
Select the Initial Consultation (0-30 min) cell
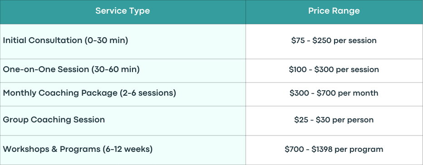coord(123,42)
